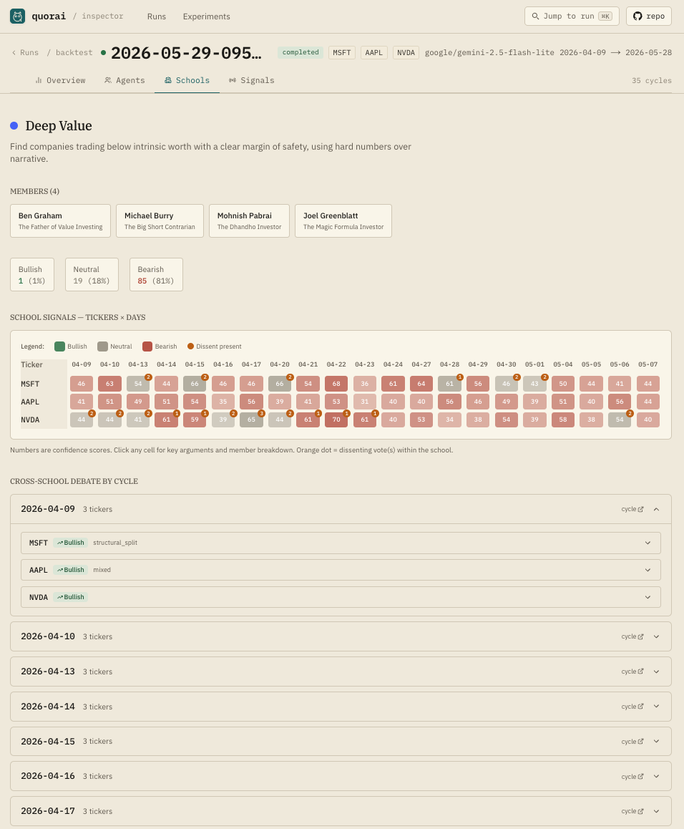Open the Runs navigation link

[157, 16]
